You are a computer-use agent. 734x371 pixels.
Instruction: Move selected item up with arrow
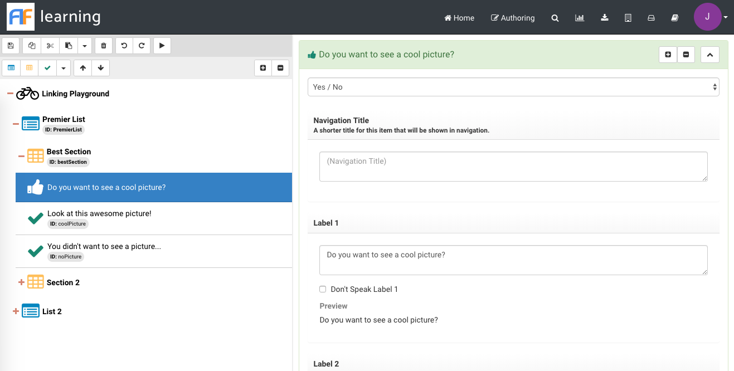83,68
